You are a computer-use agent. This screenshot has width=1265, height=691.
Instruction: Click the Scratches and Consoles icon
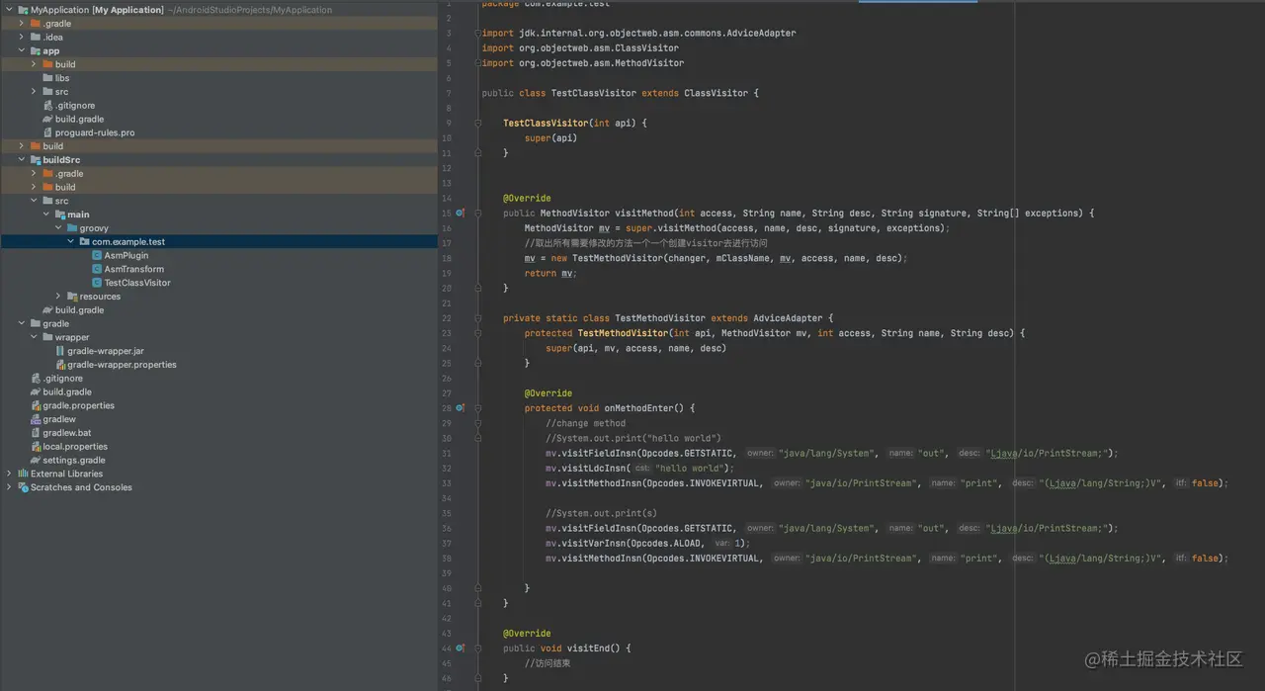[x=23, y=487]
